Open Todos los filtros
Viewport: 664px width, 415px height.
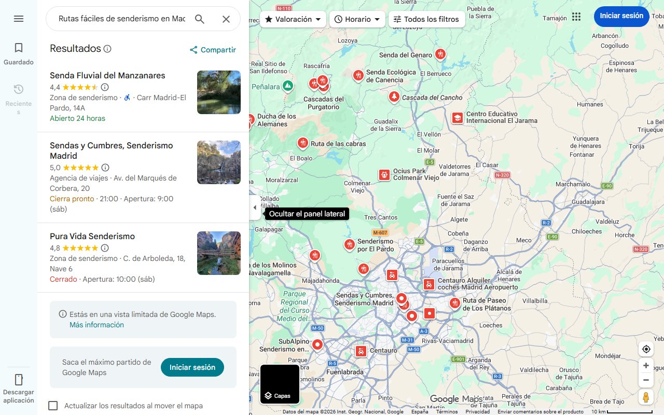(x=427, y=19)
